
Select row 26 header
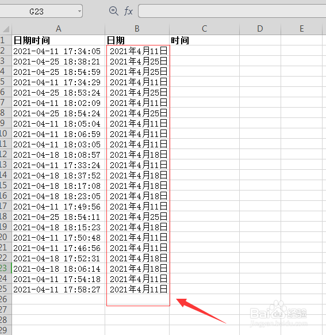(x=6, y=299)
